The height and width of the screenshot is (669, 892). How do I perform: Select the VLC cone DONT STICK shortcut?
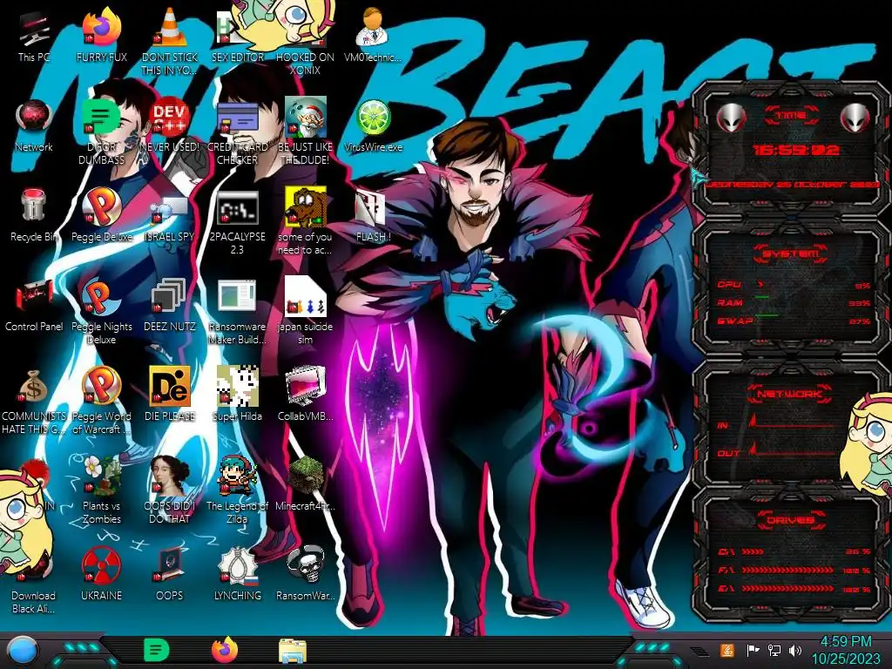[x=170, y=41]
